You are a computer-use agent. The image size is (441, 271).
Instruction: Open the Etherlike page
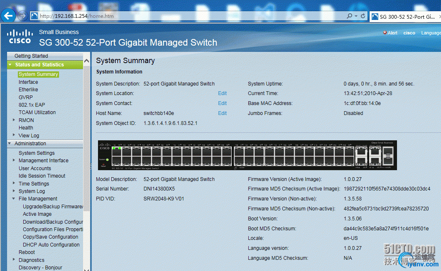point(28,89)
